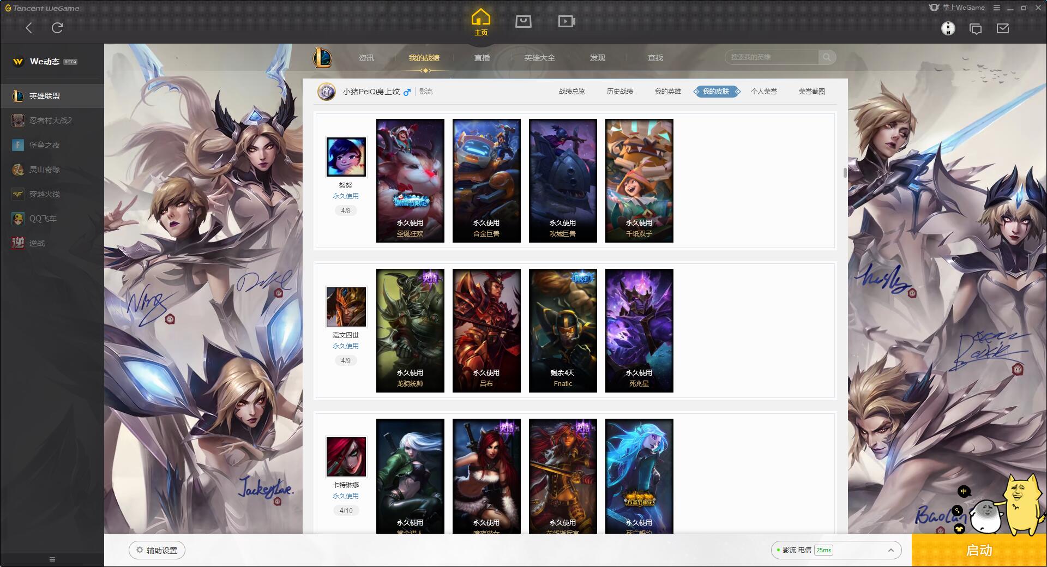Open the video playback icon in top bar
This screenshot has height=567, width=1047.
click(x=567, y=21)
